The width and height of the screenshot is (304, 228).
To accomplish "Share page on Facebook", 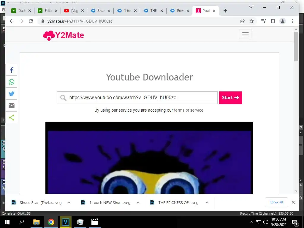I will click(12, 70).
